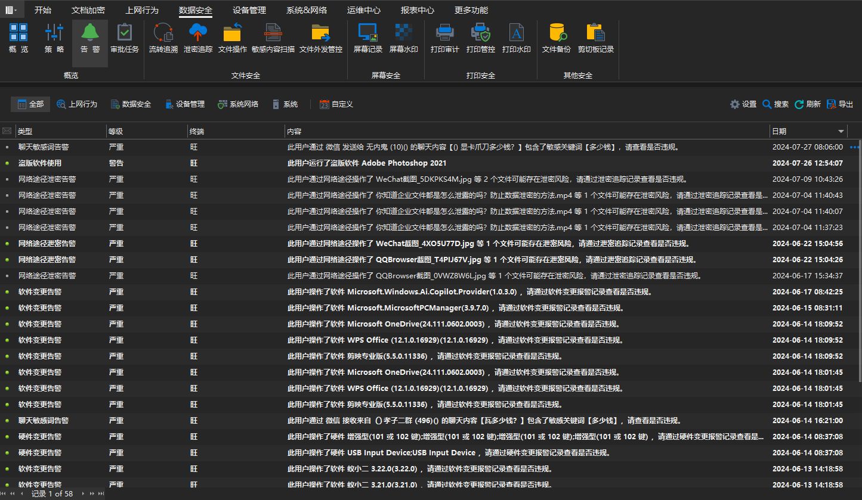
Task: Switch to 文档加密 ribbon tab
Action: coord(88,10)
